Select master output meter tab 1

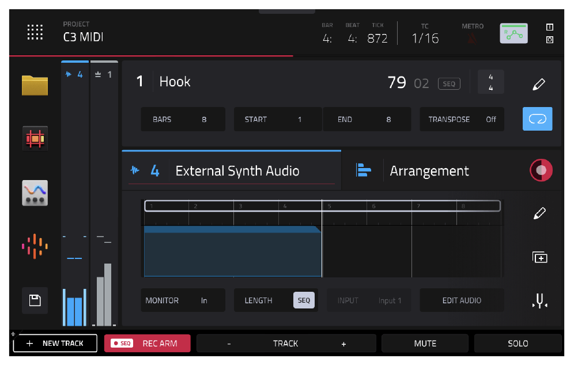click(104, 74)
